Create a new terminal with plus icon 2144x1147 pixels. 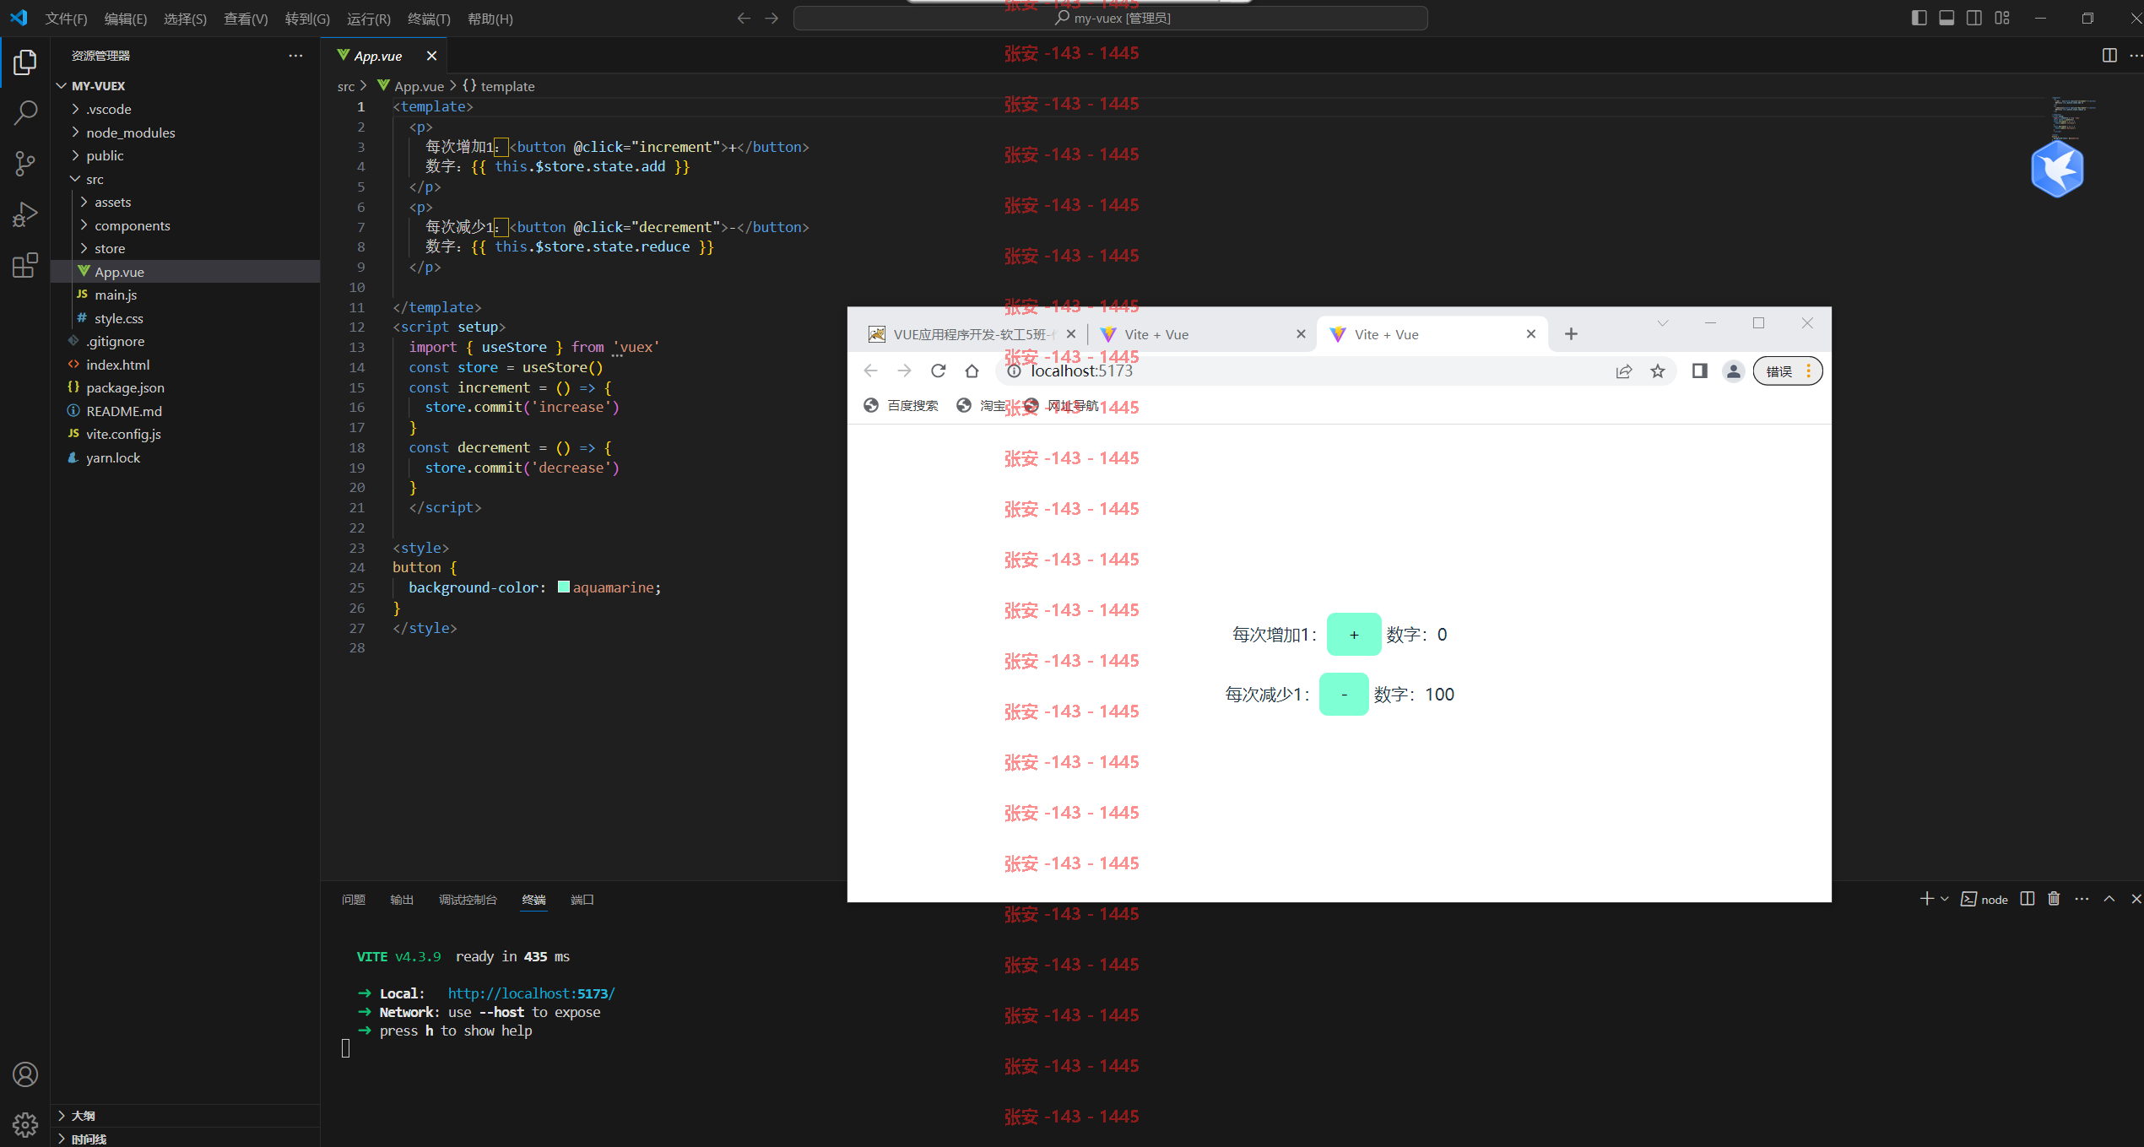tap(1927, 899)
